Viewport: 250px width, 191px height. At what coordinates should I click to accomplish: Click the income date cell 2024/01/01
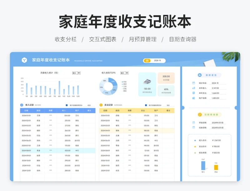(26, 115)
